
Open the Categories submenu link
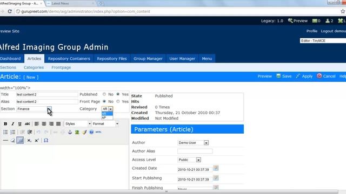click(34, 67)
